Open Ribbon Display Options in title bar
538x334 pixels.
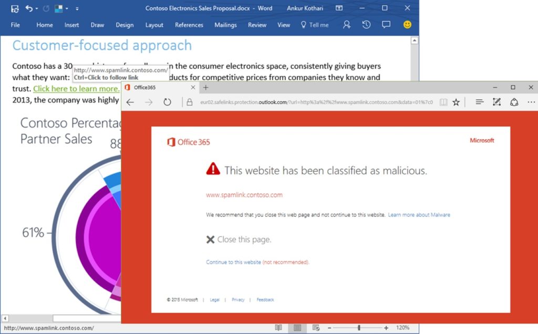[339, 8]
